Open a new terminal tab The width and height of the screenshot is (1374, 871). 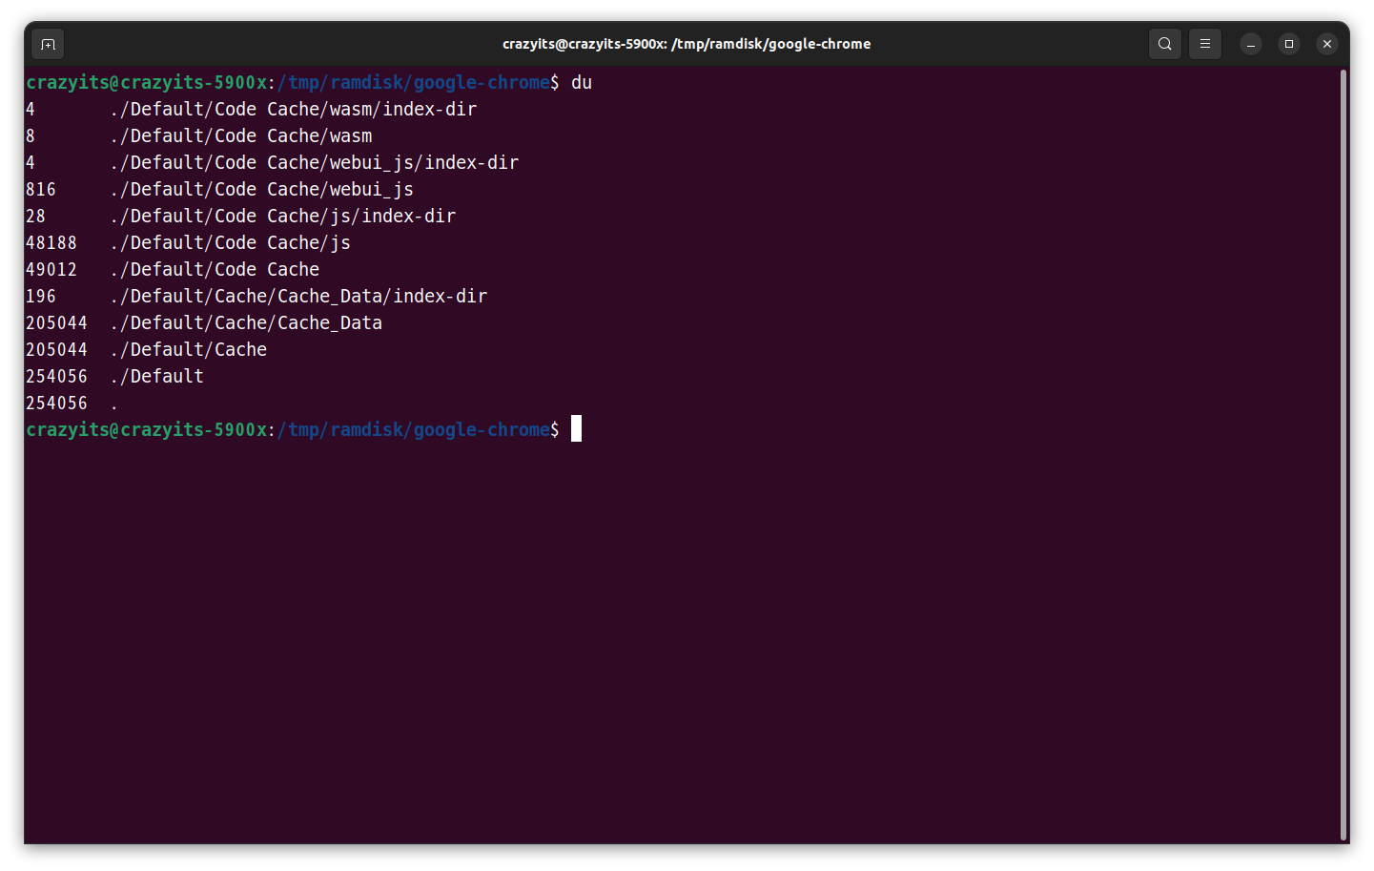click(x=48, y=44)
